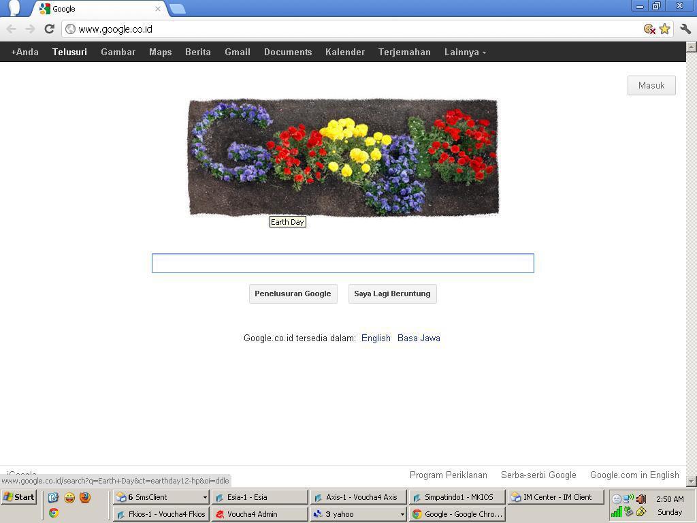Bookmark this page with the star icon
Image resolution: width=697 pixels, height=523 pixels.
(664, 29)
